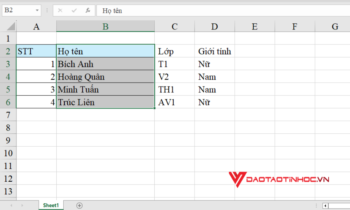Click cell 'Trúc Liên'
Viewport: 350px width, 210px height.
[x=105, y=102]
